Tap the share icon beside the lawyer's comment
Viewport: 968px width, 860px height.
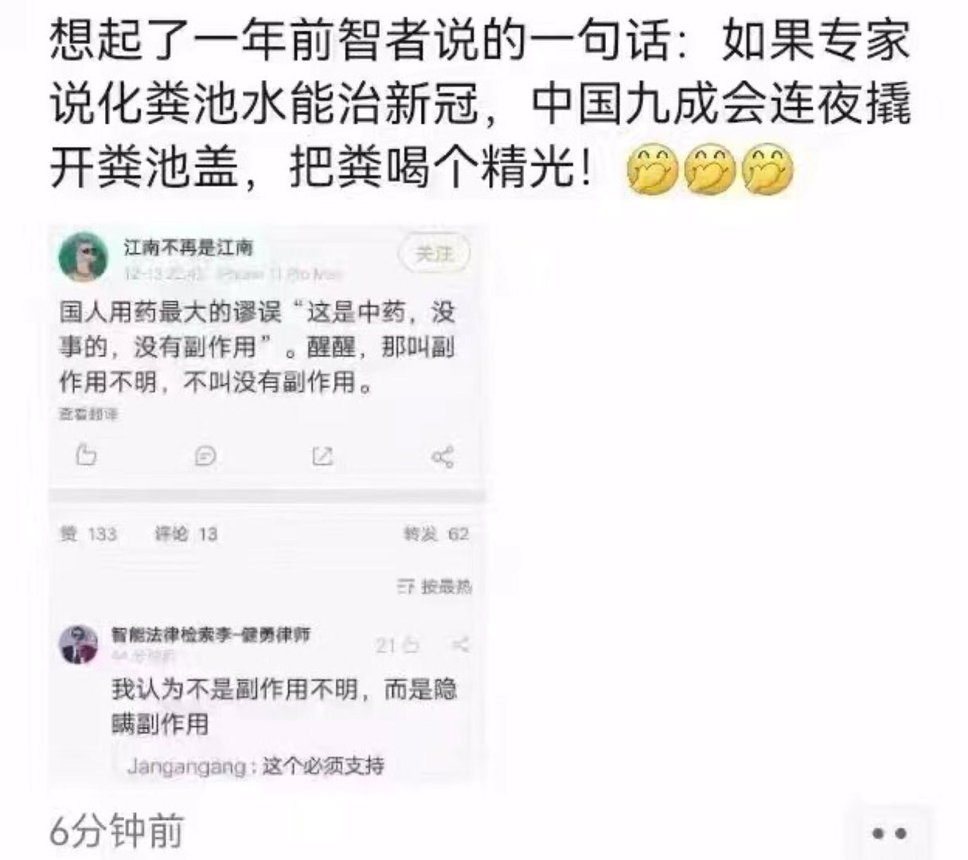[x=460, y=645]
